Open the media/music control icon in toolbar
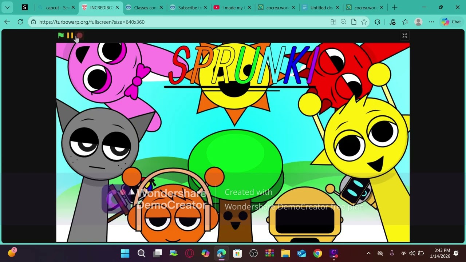 pos(392,22)
